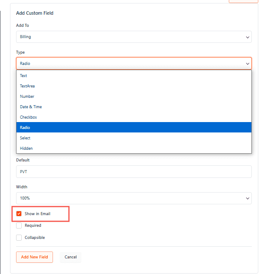This screenshot has height=274, width=267.
Task: Click the chevron arrow on Billing dropdown
Action: 247,37
